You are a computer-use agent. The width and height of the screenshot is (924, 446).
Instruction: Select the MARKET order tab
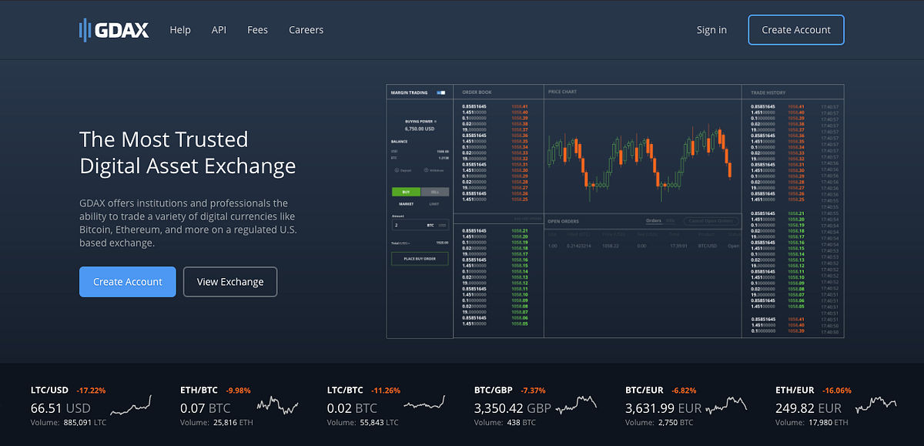click(x=406, y=204)
